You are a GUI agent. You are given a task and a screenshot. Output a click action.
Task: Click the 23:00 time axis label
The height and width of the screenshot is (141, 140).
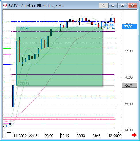click(x=49, y=136)
